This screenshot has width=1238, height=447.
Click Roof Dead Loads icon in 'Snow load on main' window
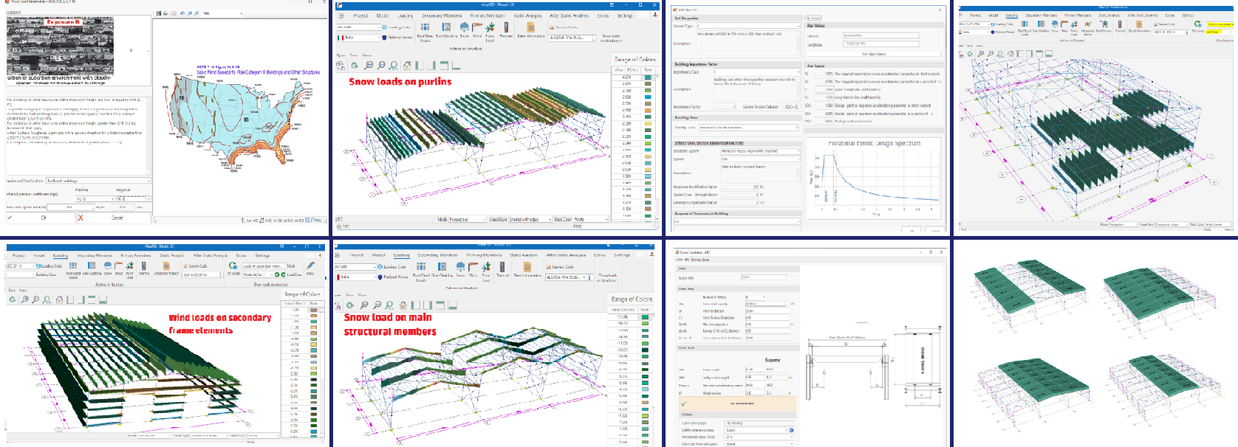(x=421, y=266)
